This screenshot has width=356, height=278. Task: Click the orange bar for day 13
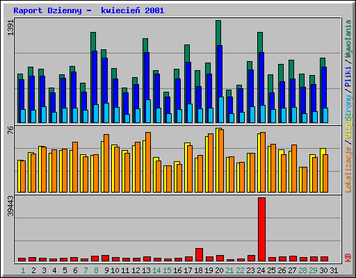click(x=148, y=162)
